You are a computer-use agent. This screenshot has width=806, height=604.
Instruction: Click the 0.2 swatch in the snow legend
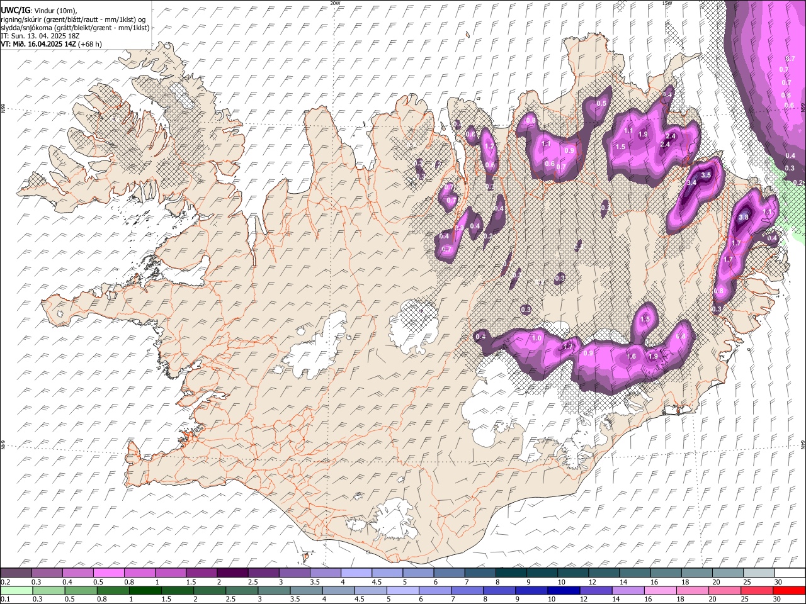click(16, 573)
